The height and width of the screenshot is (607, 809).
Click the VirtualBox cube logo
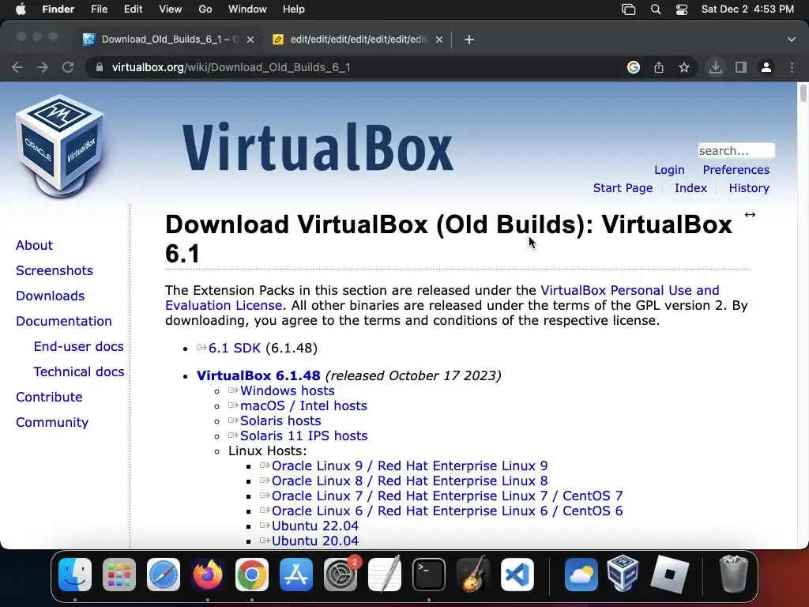pyautogui.click(x=60, y=146)
